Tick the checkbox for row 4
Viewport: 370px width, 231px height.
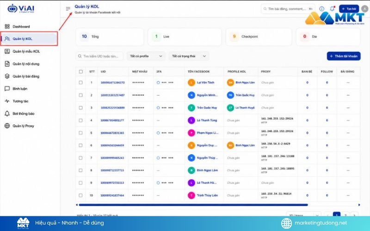pyautogui.click(x=80, y=120)
